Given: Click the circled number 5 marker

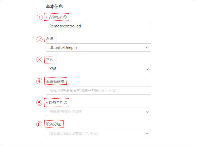Looking at the screenshot, I should tap(39, 103).
